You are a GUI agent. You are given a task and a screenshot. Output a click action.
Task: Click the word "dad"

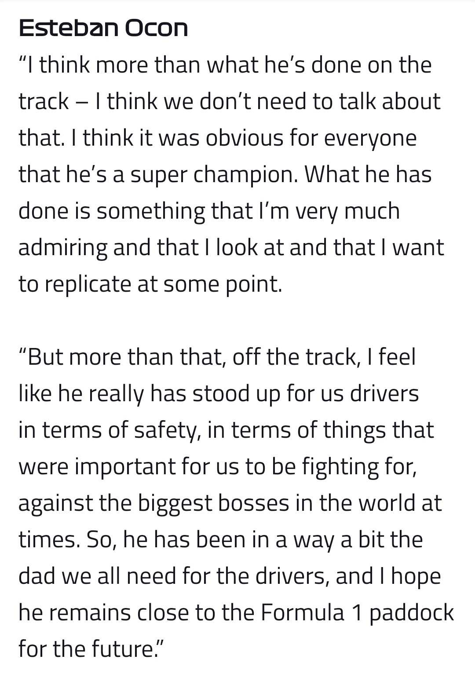point(36,576)
